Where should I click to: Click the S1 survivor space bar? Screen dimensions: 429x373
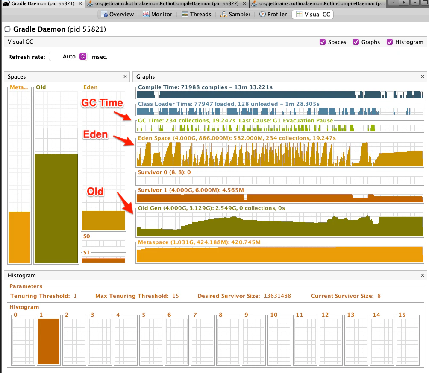(x=104, y=260)
